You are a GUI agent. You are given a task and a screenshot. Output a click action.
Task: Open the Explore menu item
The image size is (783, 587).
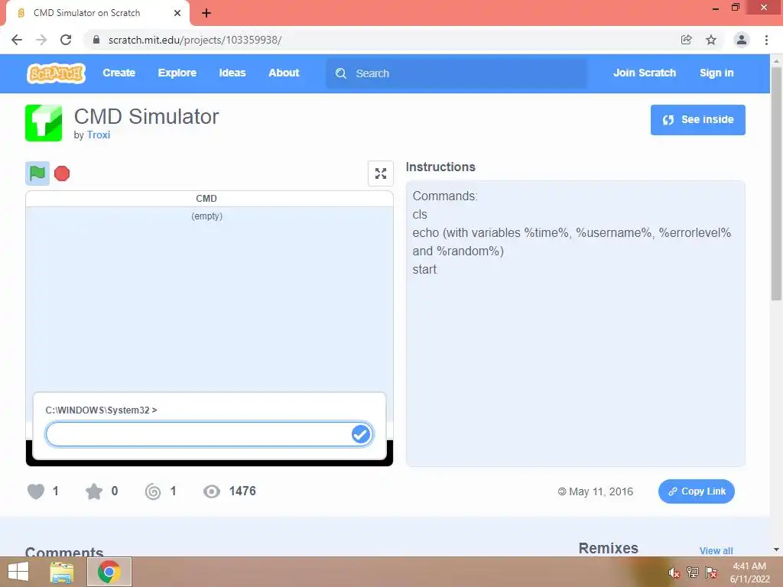click(177, 73)
